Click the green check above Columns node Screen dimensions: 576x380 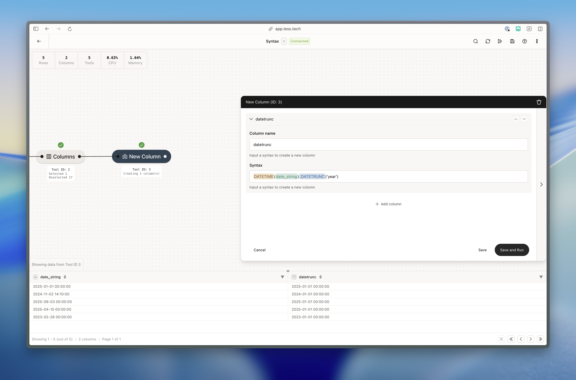61,145
